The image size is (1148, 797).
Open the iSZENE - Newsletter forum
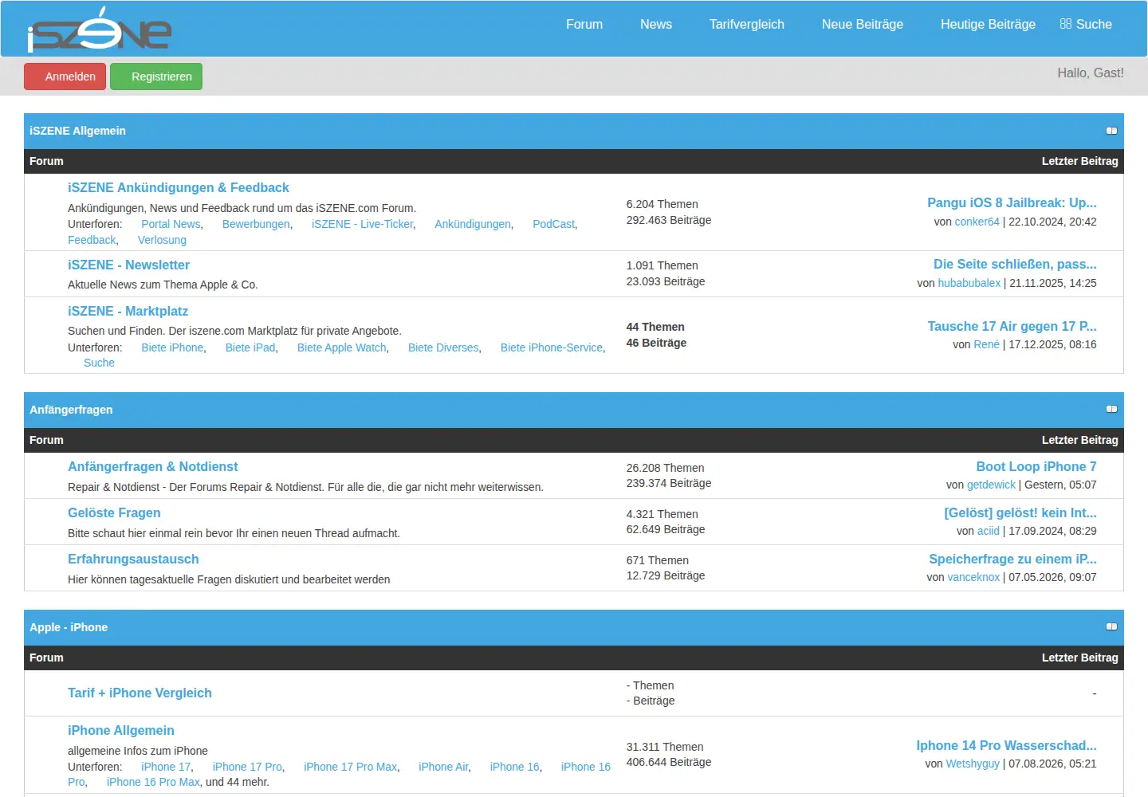(x=128, y=265)
